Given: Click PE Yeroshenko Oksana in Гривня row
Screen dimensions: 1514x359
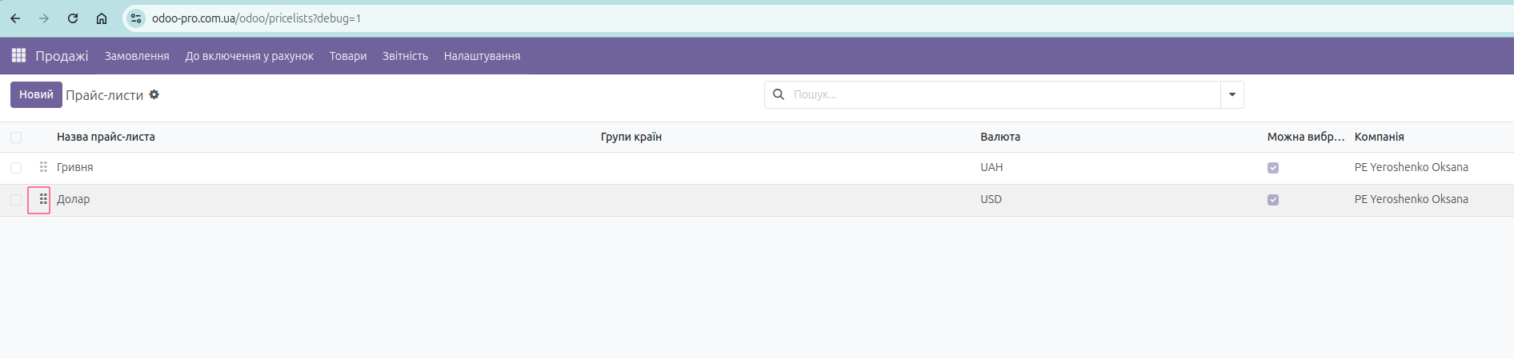Looking at the screenshot, I should click(1411, 167).
